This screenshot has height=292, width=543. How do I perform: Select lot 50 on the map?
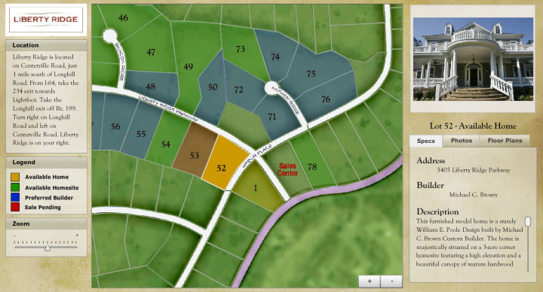(x=212, y=88)
